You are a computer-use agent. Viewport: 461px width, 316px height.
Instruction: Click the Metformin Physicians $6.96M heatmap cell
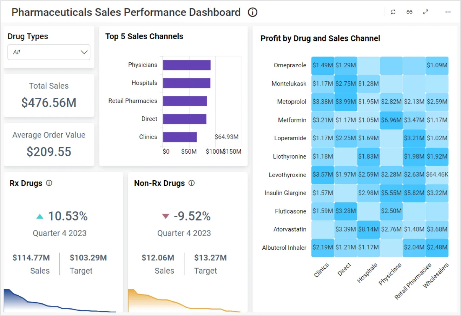pyautogui.click(x=391, y=120)
